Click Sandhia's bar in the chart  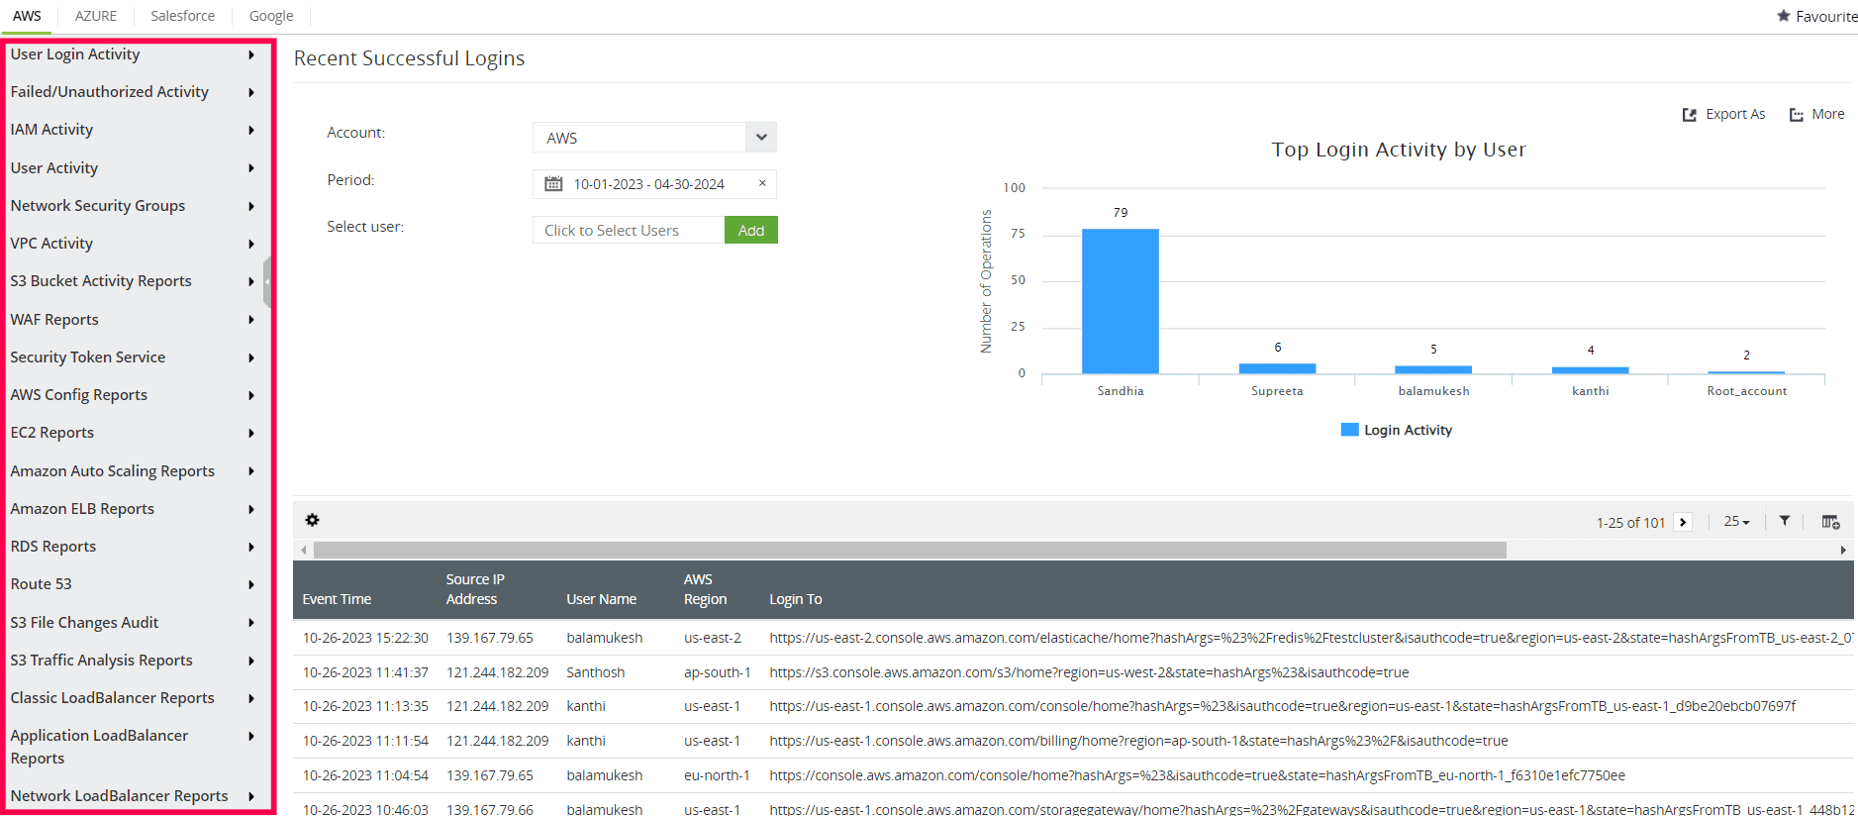(x=1121, y=301)
